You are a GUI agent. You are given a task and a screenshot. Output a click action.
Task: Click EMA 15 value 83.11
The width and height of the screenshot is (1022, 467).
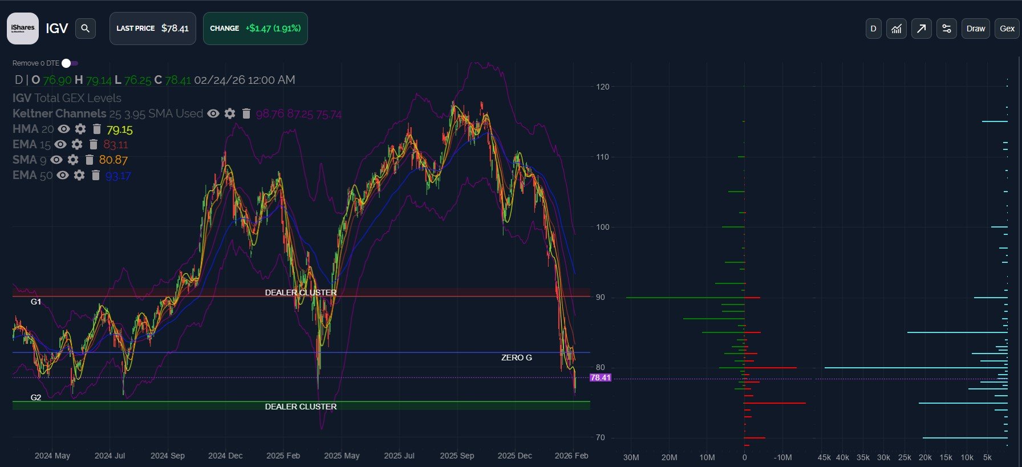tap(116, 145)
